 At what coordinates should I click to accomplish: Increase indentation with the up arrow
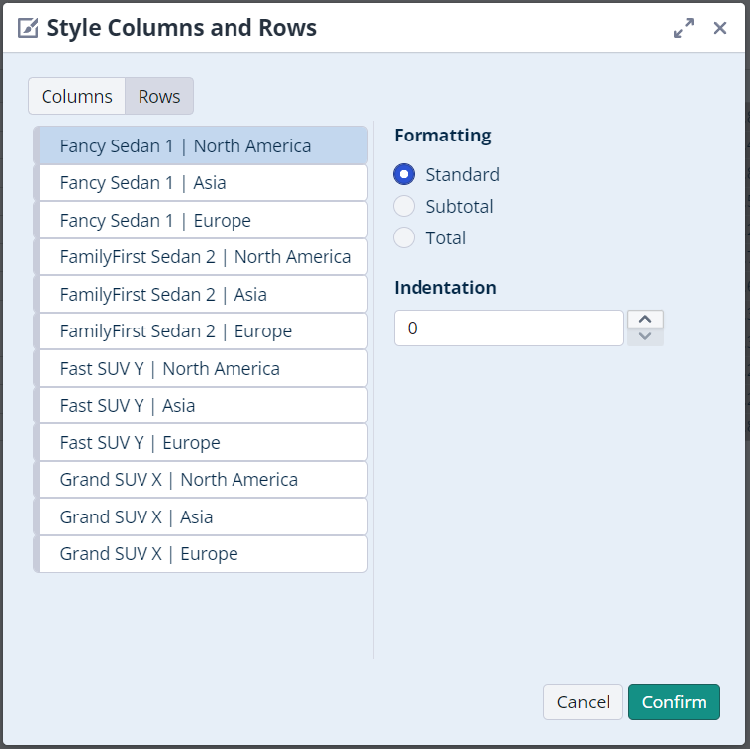(x=645, y=319)
